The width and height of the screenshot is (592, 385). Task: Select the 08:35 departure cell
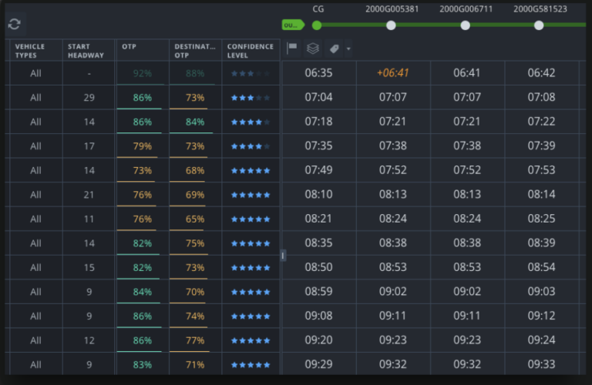coord(318,243)
